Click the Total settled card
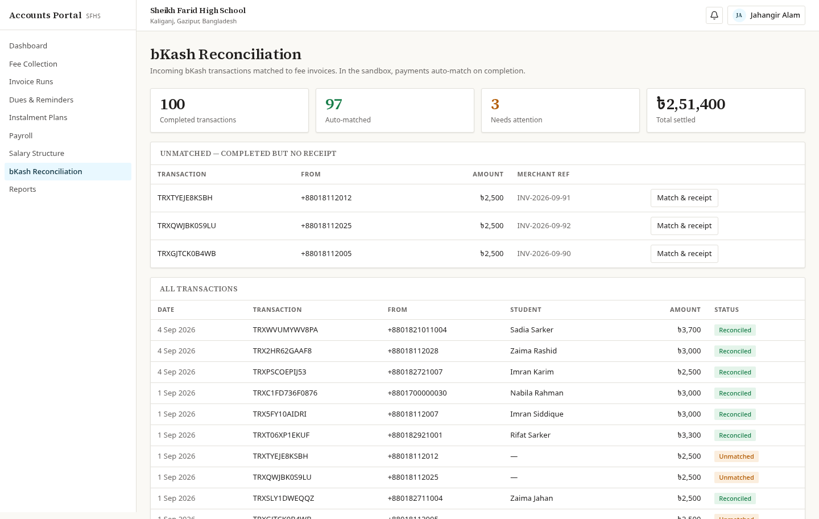The image size is (819, 519). tap(726, 110)
